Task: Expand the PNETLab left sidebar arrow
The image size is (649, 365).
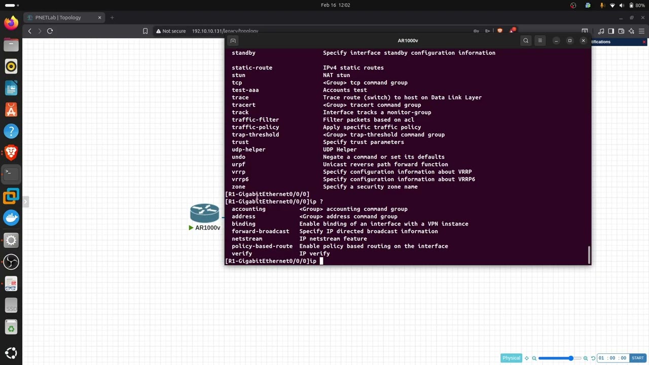Action: (x=25, y=202)
